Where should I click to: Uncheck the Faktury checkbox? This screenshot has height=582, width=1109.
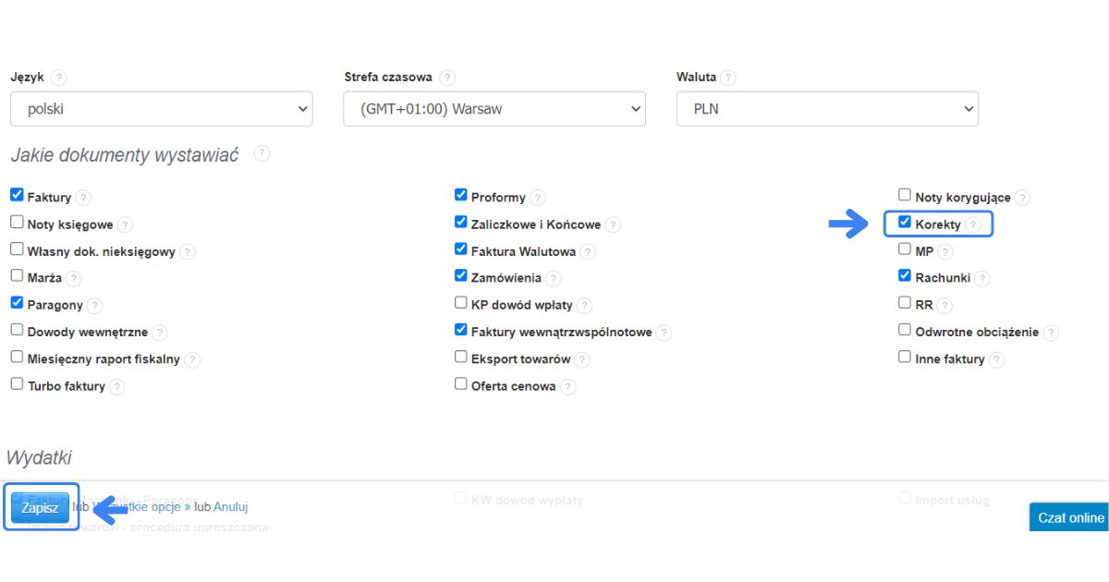pyautogui.click(x=17, y=196)
